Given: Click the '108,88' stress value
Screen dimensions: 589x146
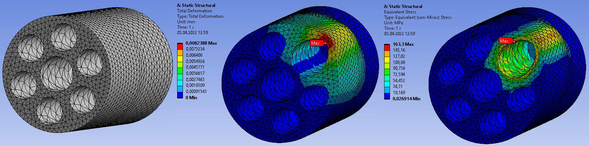Looking at the screenshot, I should click(399, 62).
